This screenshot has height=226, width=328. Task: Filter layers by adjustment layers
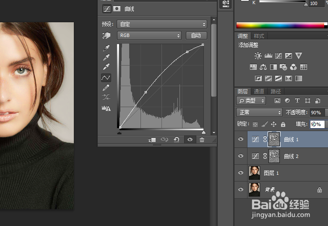287,101
